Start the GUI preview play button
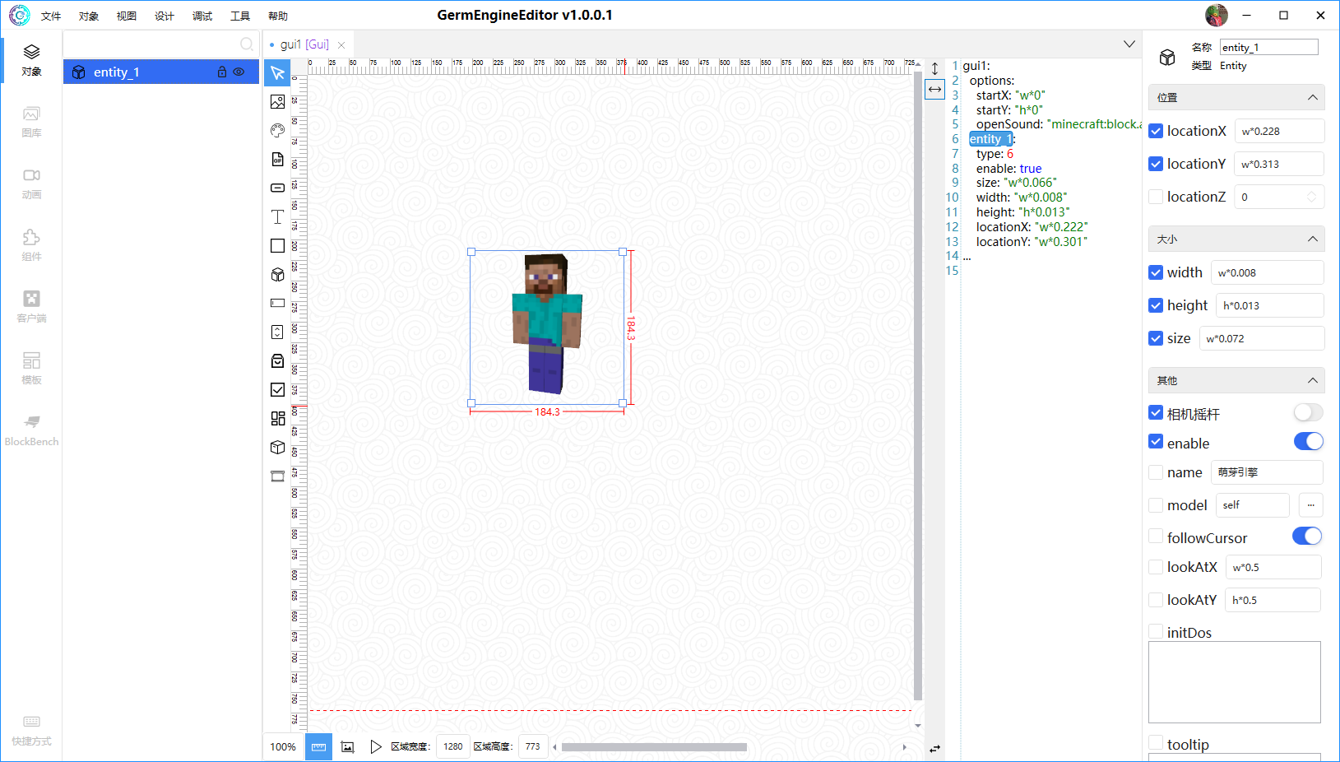1340x762 pixels. tap(376, 747)
